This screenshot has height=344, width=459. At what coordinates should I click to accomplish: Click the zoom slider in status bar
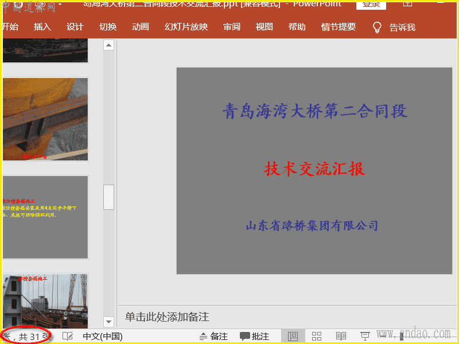tap(402, 337)
